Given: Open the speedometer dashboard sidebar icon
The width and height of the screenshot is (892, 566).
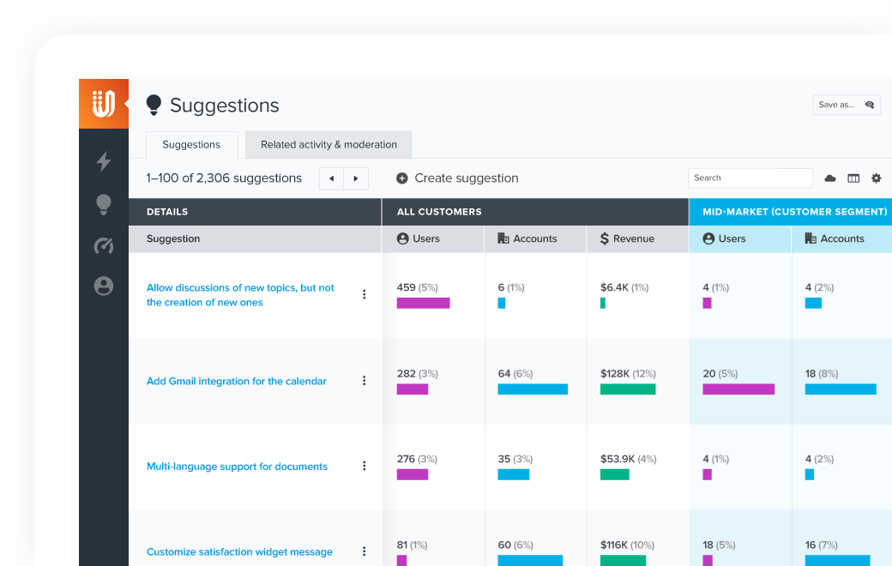Looking at the screenshot, I should pos(104,246).
